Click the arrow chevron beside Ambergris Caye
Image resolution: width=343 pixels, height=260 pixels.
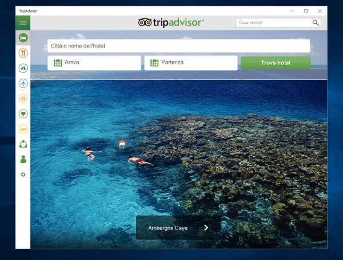206,227
